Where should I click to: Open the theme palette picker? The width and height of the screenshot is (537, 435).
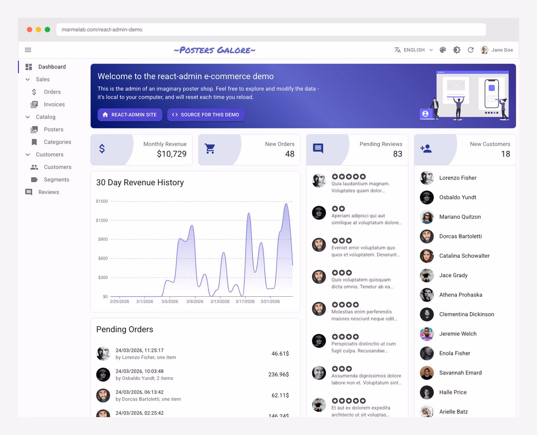[443, 50]
